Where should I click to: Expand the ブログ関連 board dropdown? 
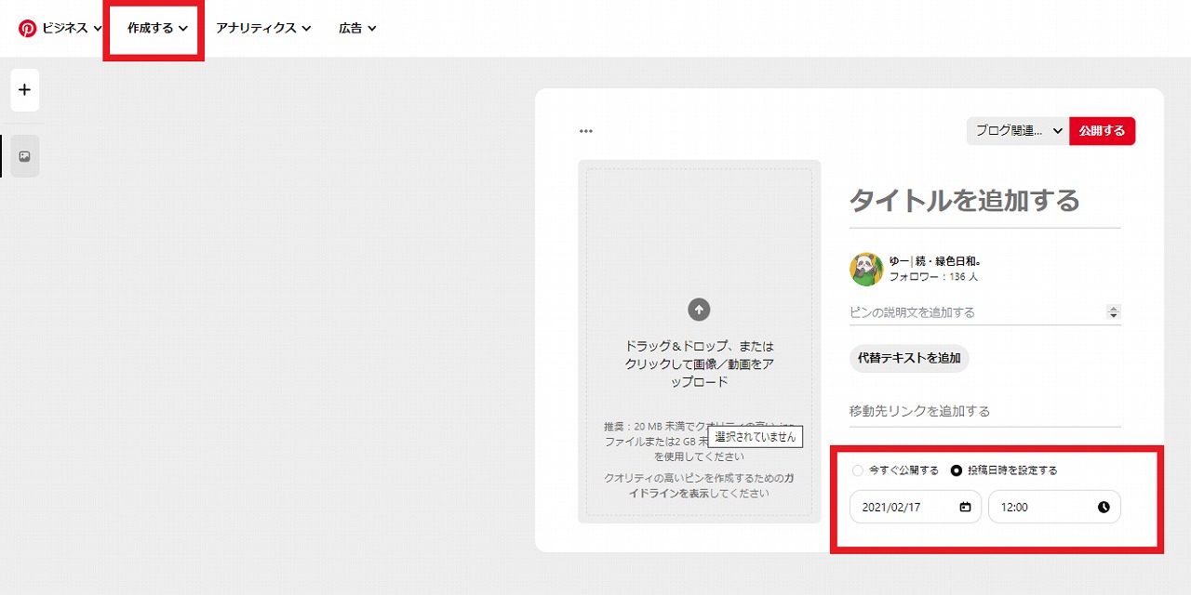(x=1018, y=131)
